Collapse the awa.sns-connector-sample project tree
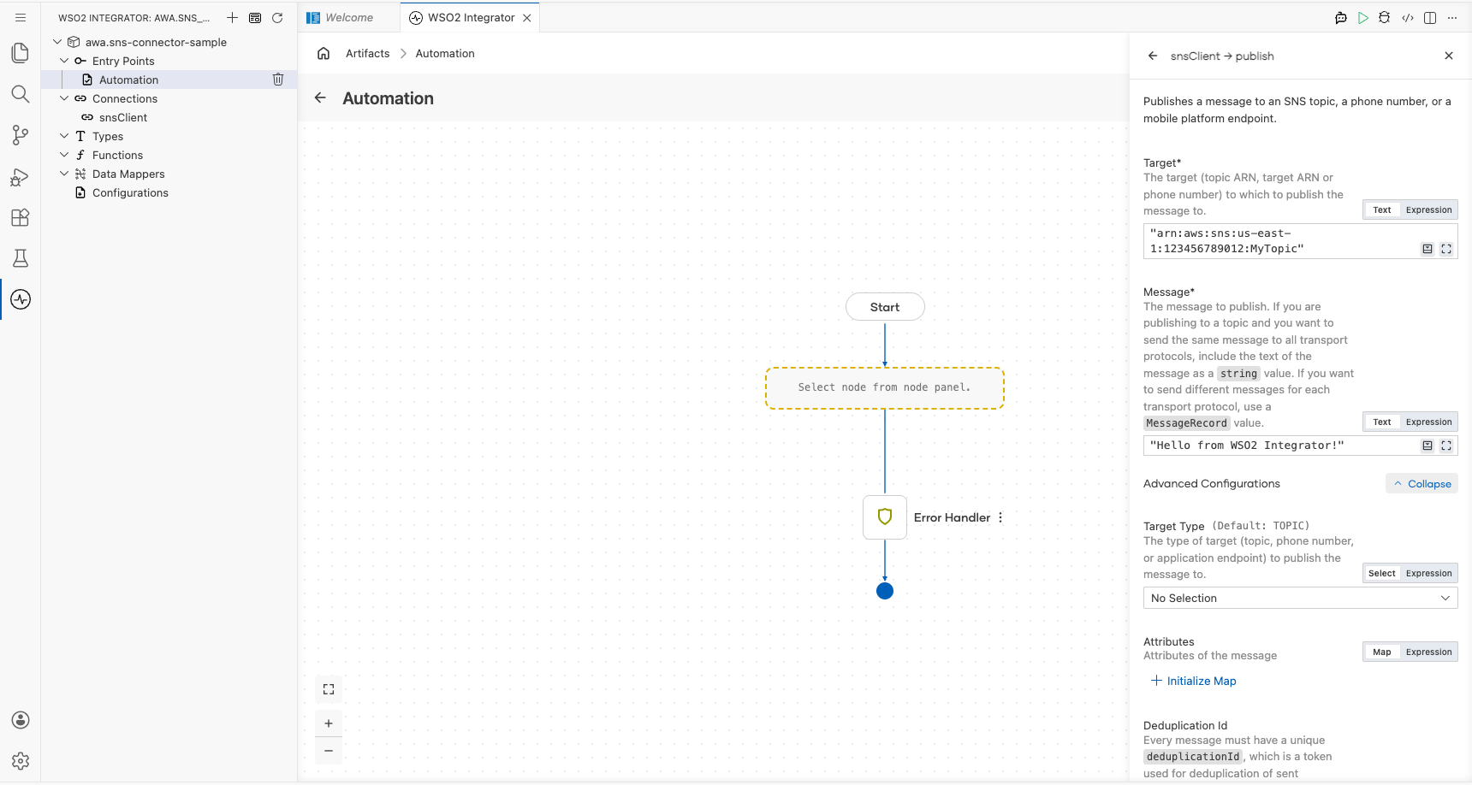The image size is (1472, 785). [x=57, y=42]
